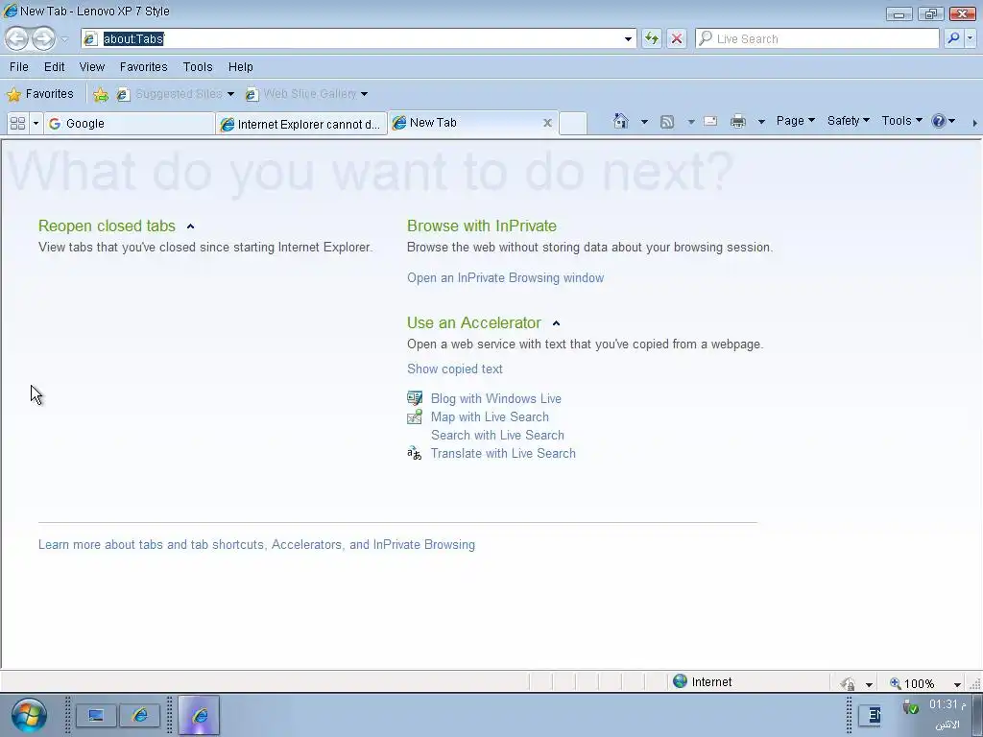Click Search with Live Search accelerator
Image resolution: width=983 pixels, height=737 pixels.
coord(497,435)
